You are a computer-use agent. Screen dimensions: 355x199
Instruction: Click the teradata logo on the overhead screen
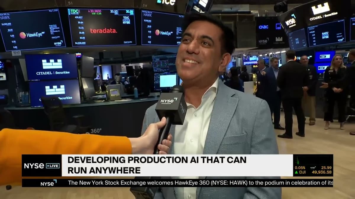[104, 31]
